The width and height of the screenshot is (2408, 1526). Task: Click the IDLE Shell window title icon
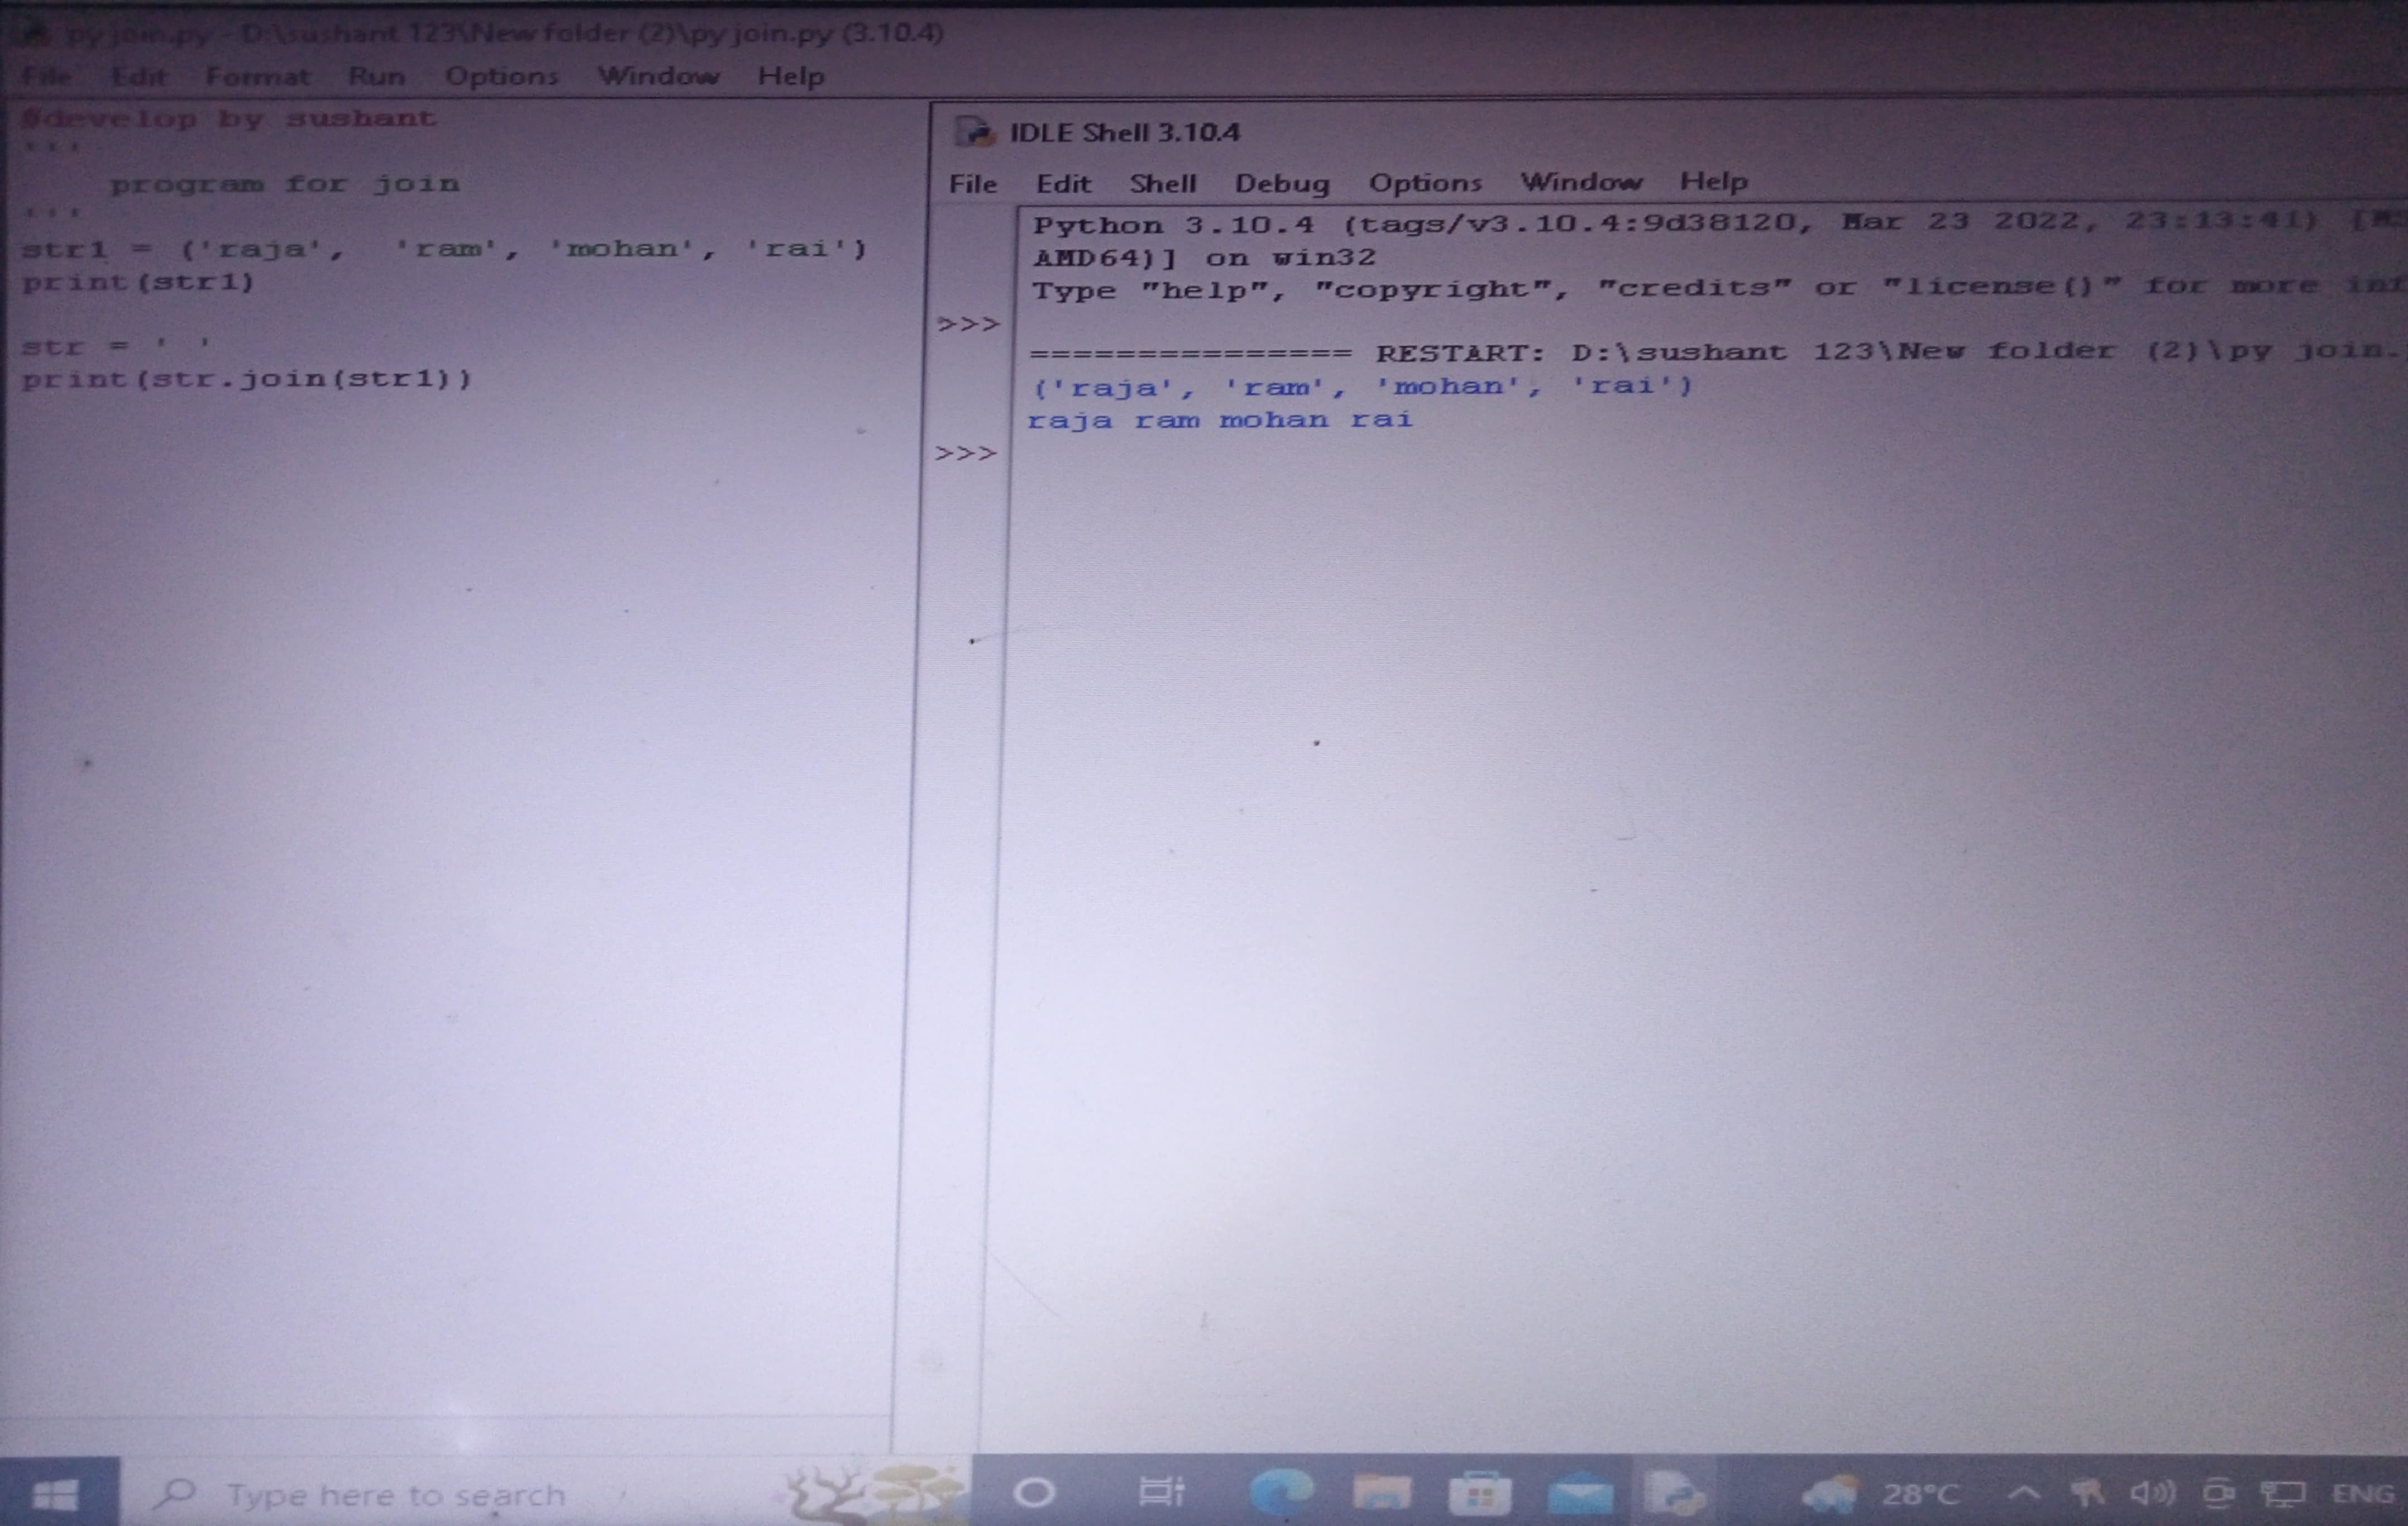pyautogui.click(x=974, y=132)
